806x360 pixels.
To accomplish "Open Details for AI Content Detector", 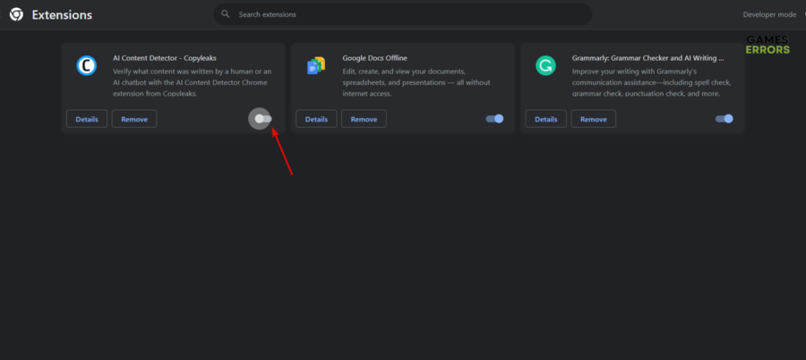I will click(x=87, y=119).
